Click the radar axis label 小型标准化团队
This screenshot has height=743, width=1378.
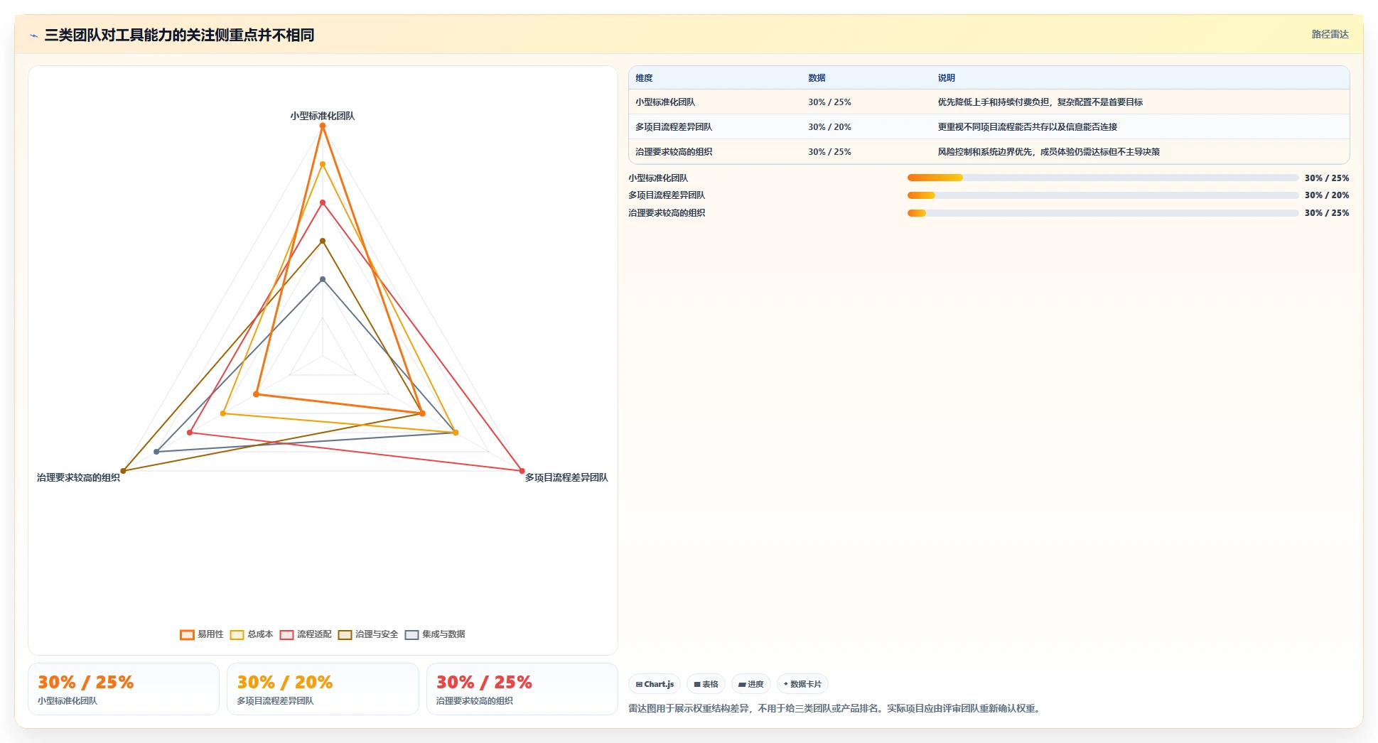point(323,116)
